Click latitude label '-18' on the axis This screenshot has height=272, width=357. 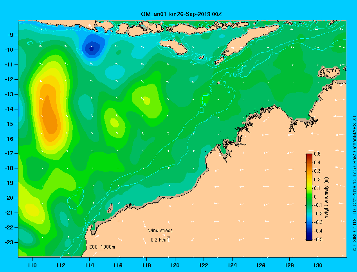pyautogui.click(x=9, y=168)
